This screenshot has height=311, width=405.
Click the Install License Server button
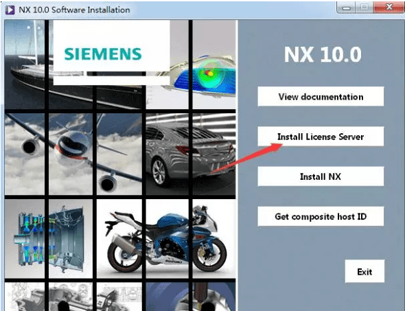[321, 137]
